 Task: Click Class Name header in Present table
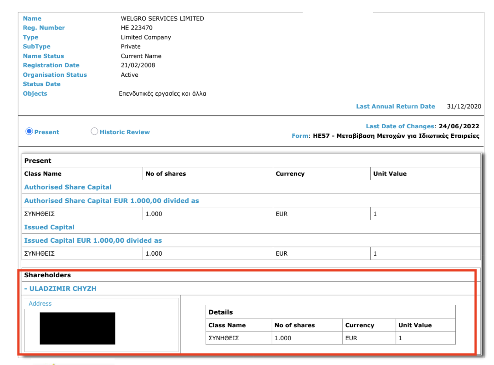click(x=43, y=174)
